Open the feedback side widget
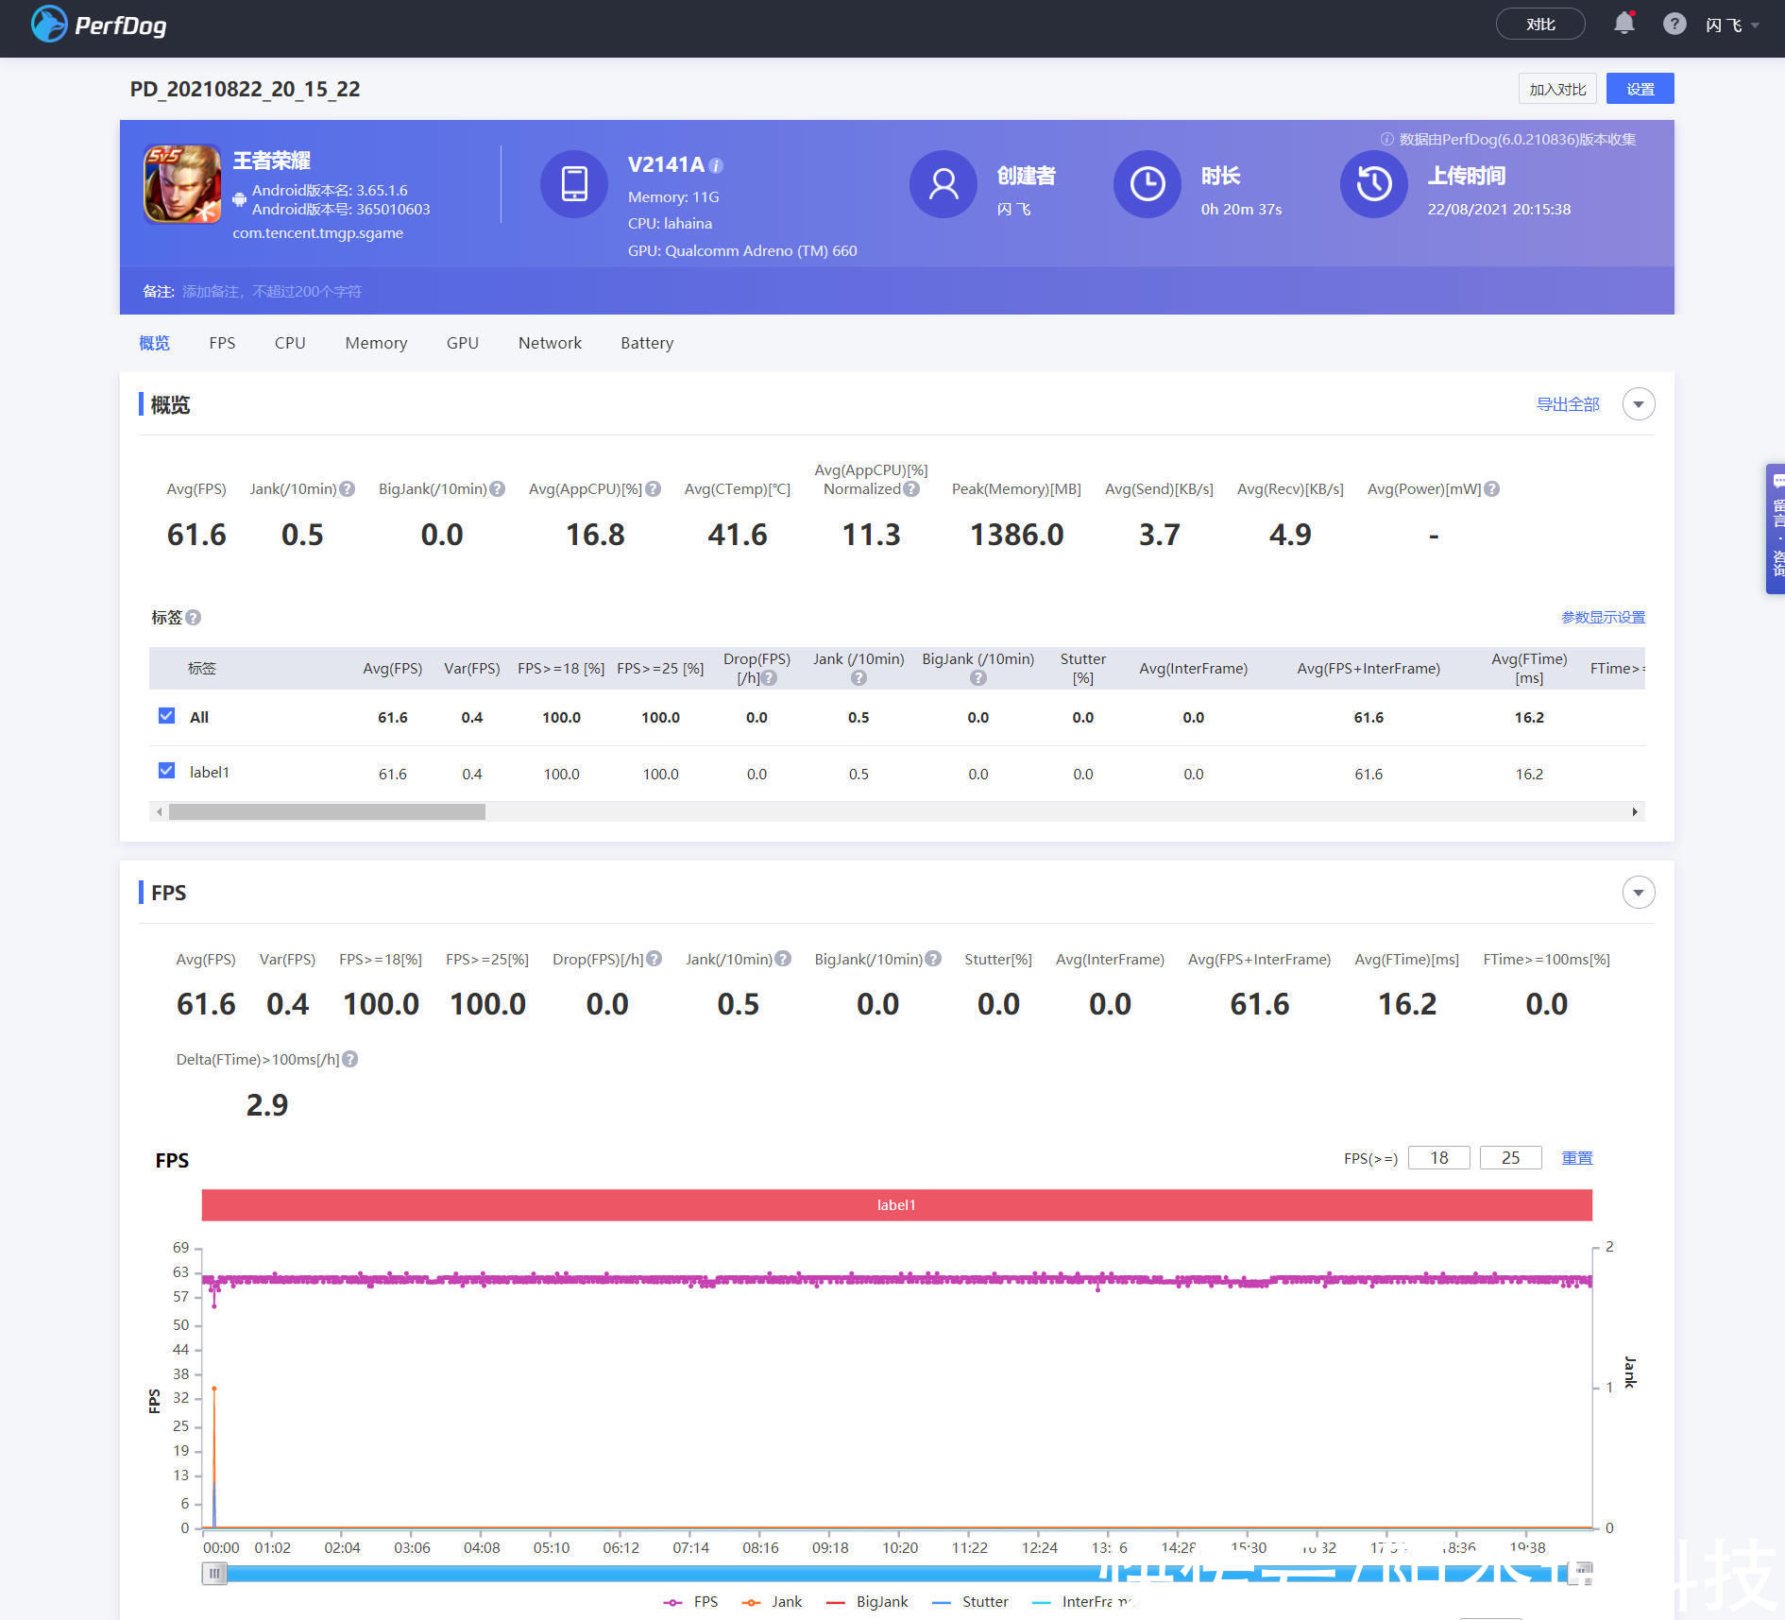This screenshot has height=1620, width=1785. pos(1776,529)
